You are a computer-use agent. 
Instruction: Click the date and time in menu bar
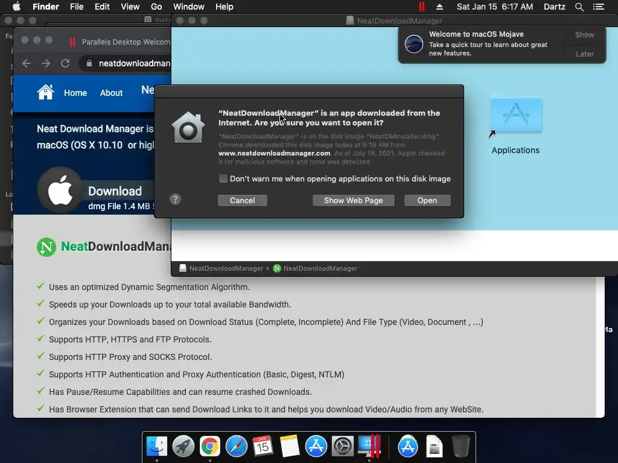(x=495, y=7)
